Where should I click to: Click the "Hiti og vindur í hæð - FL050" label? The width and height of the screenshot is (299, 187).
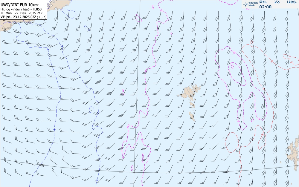pos(21,9)
